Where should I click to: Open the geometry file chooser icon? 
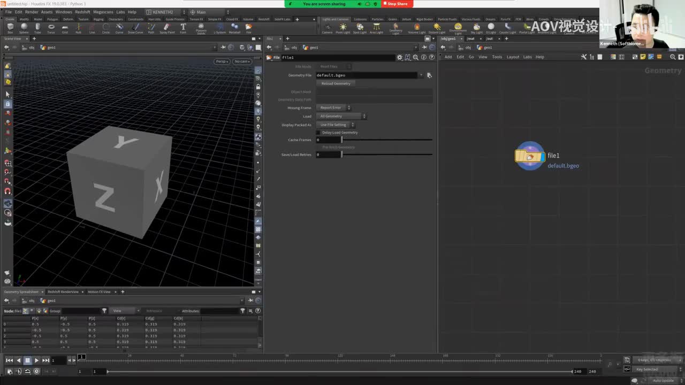429,75
